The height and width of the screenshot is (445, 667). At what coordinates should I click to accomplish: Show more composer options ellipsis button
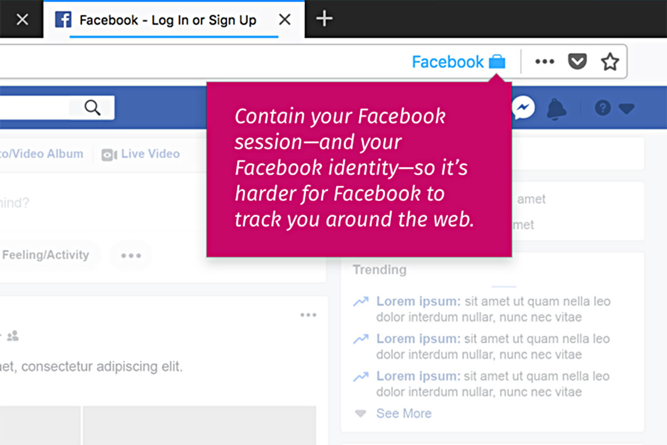tap(131, 256)
